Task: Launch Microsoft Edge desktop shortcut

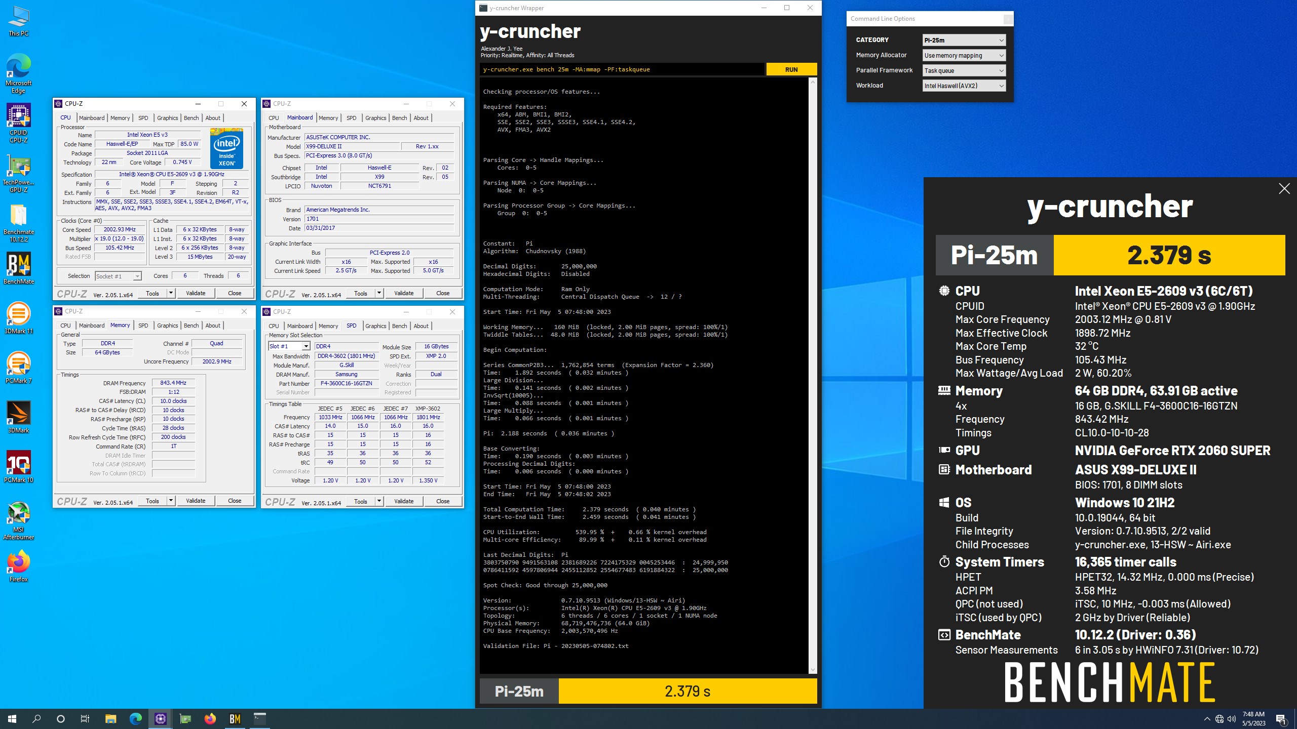Action: tap(19, 73)
